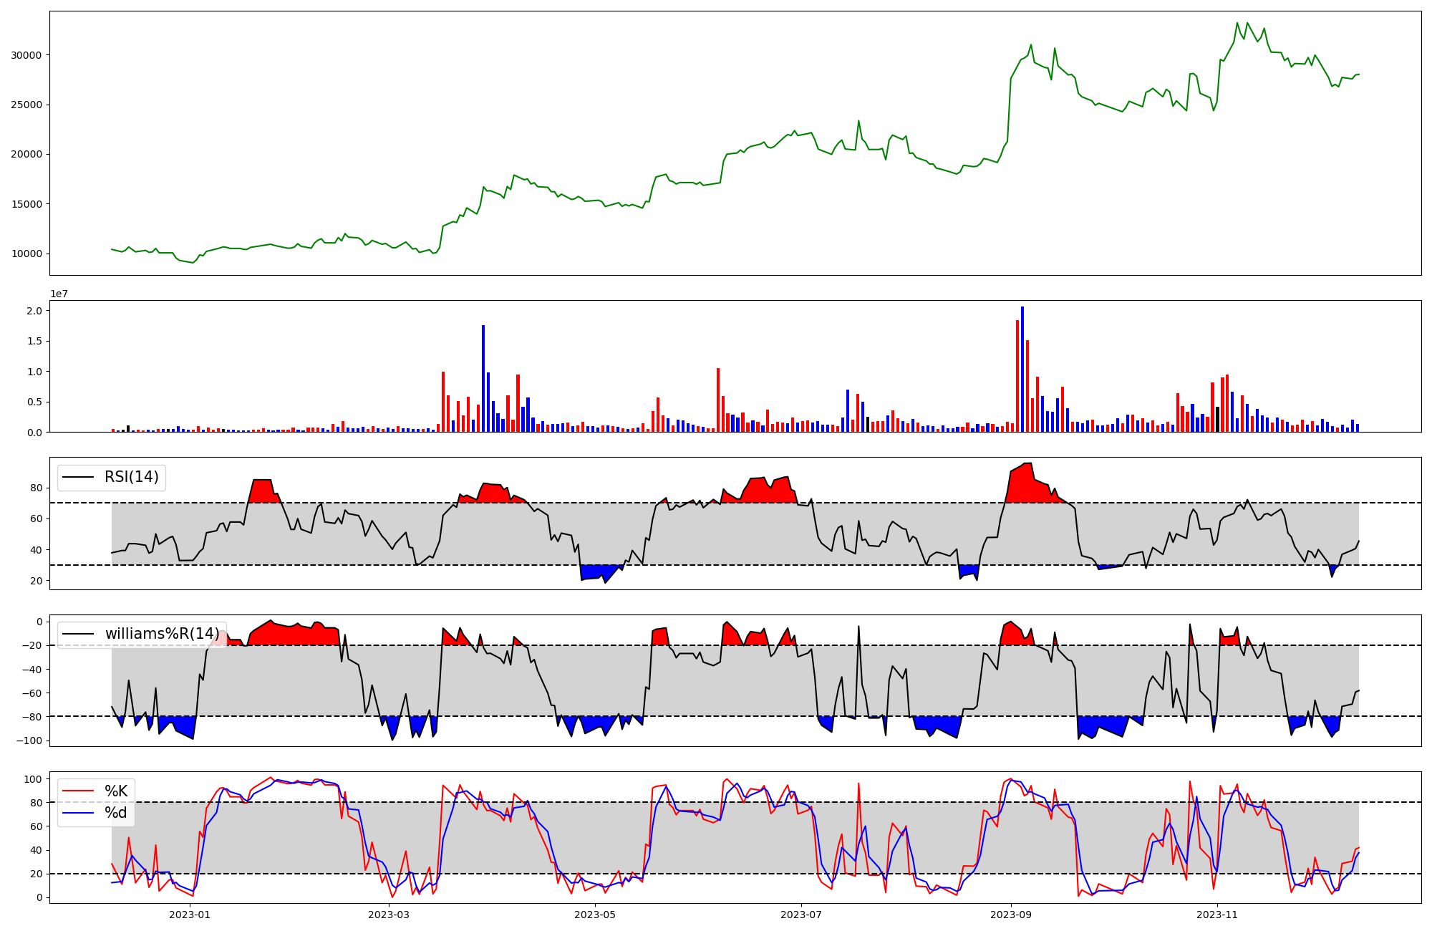Click the RSI(14) legend label
Viewport: 1432px width, 931px height.
[132, 477]
